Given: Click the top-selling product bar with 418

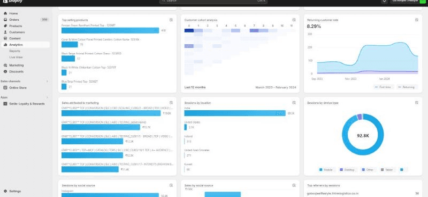Looking at the screenshot, I should (110, 30).
